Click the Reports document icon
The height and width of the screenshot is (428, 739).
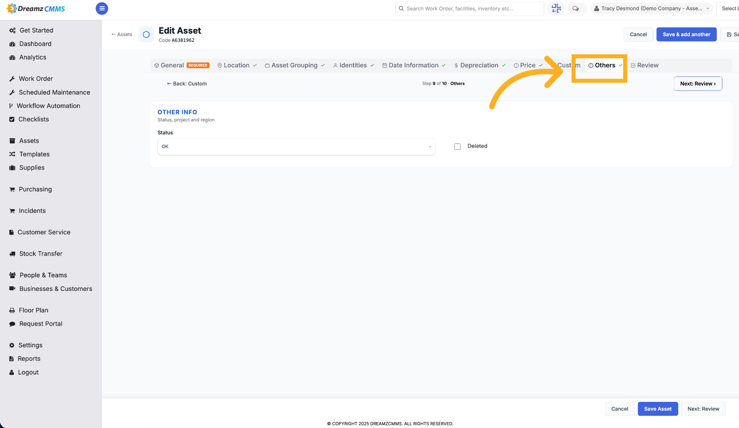tap(12, 359)
